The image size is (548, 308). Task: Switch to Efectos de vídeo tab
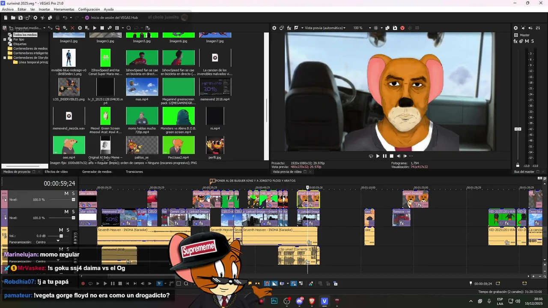56,172
